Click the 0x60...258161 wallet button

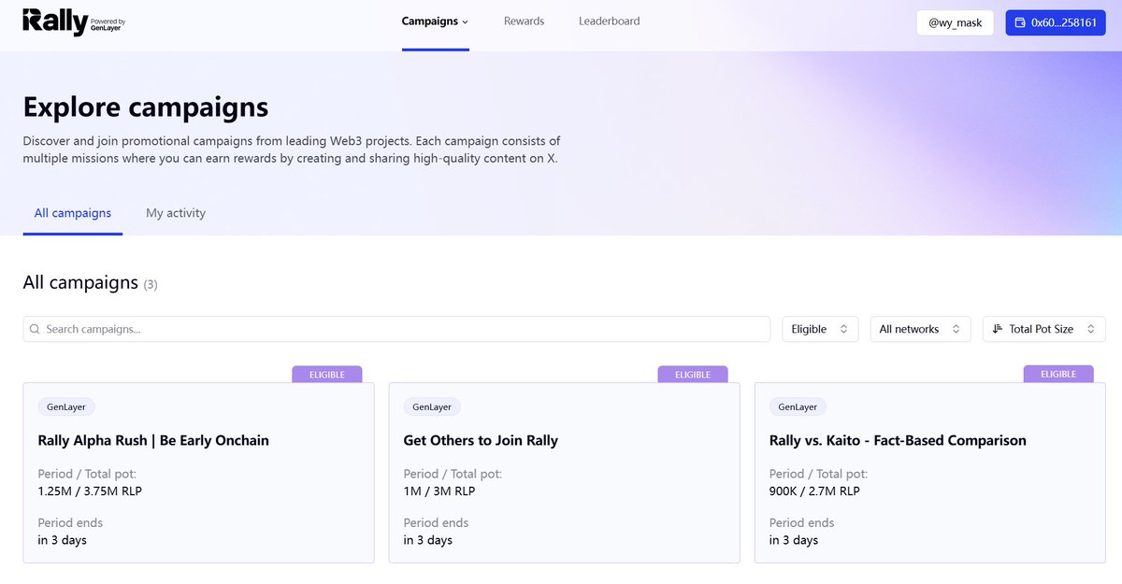coord(1055,22)
